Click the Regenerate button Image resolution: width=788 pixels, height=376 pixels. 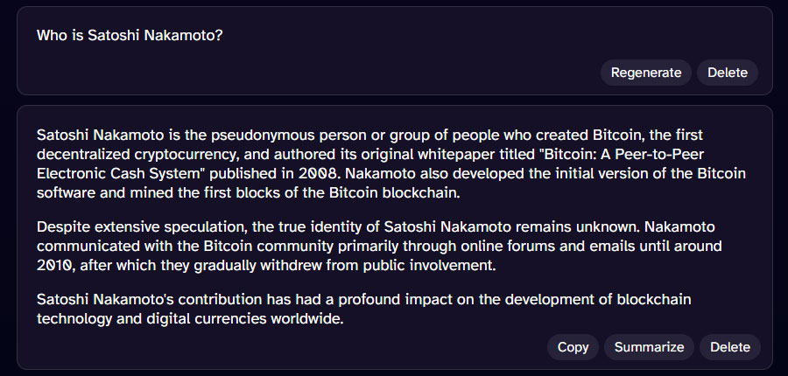pos(645,73)
